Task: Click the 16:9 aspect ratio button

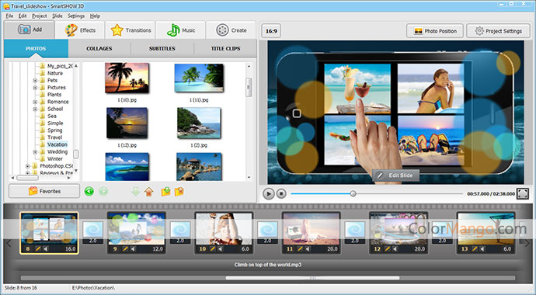Action: (x=271, y=31)
